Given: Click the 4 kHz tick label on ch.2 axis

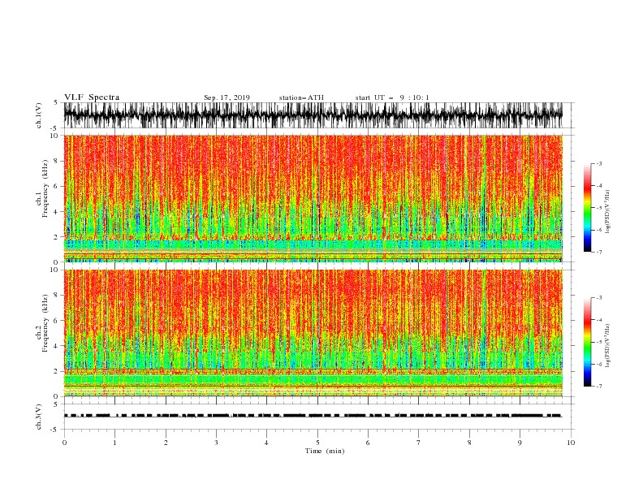Looking at the screenshot, I should [56, 346].
